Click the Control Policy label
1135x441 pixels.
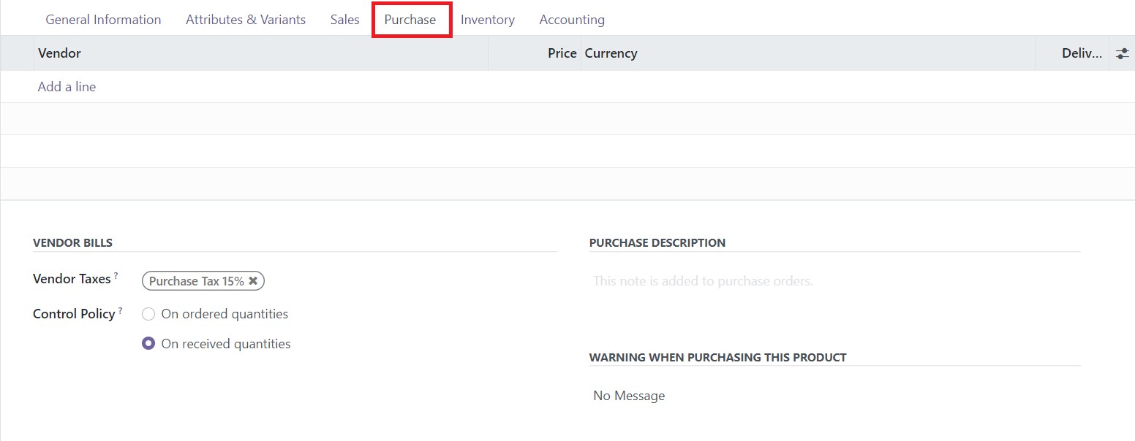point(74,314)
